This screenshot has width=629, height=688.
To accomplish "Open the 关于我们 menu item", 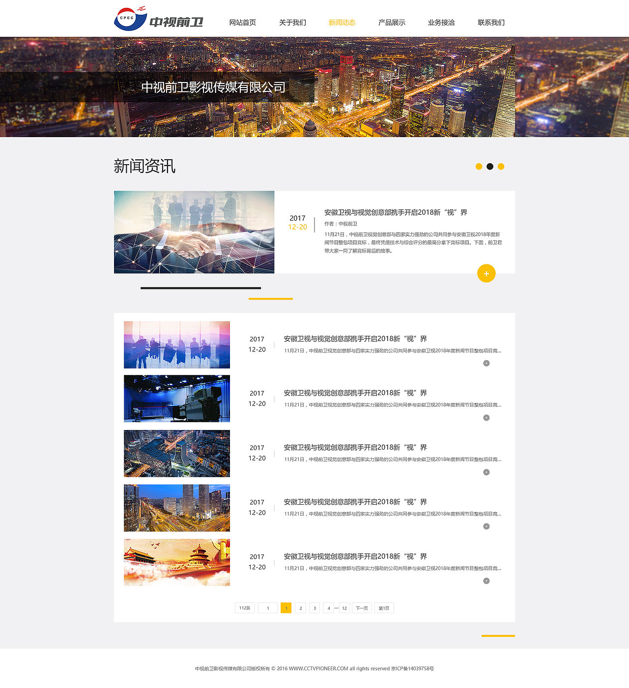I will click(x=292, y=22).
